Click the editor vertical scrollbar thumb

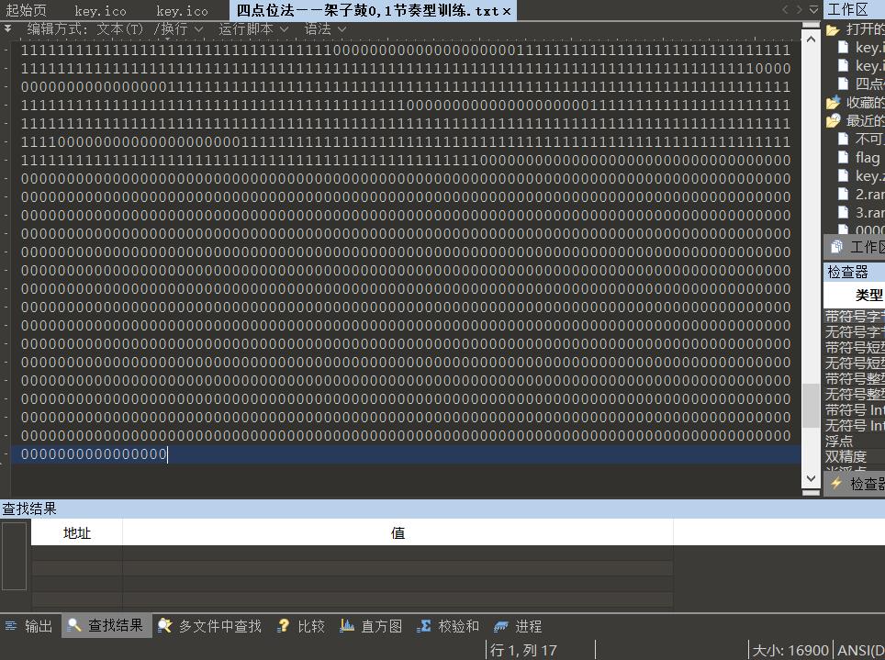pyautogui.click(x=811, y=406)
